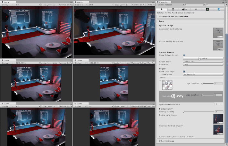Expand the Icon section
Screen dimensions: 228x146
[x=190, y=21]
